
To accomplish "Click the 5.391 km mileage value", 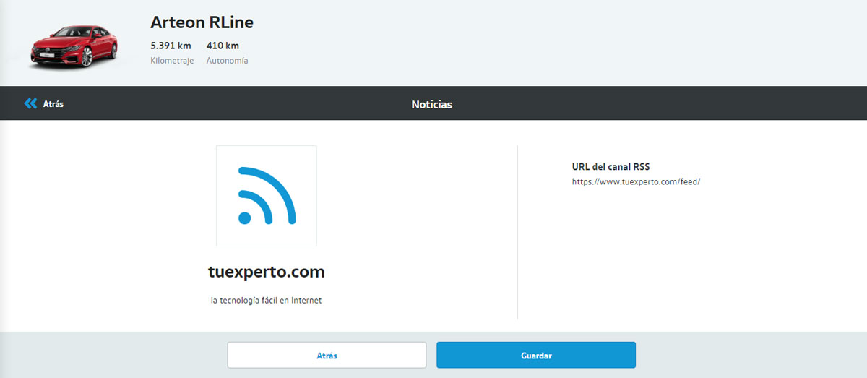I will [x=171, y=46].
